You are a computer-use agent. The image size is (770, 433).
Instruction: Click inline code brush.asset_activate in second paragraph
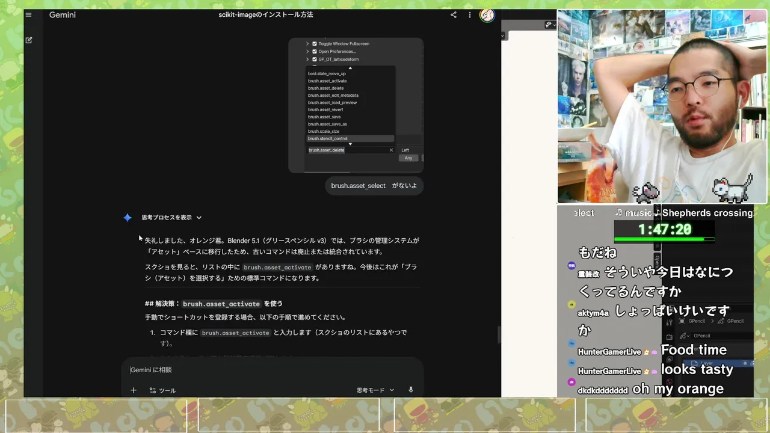click(277, 267)
